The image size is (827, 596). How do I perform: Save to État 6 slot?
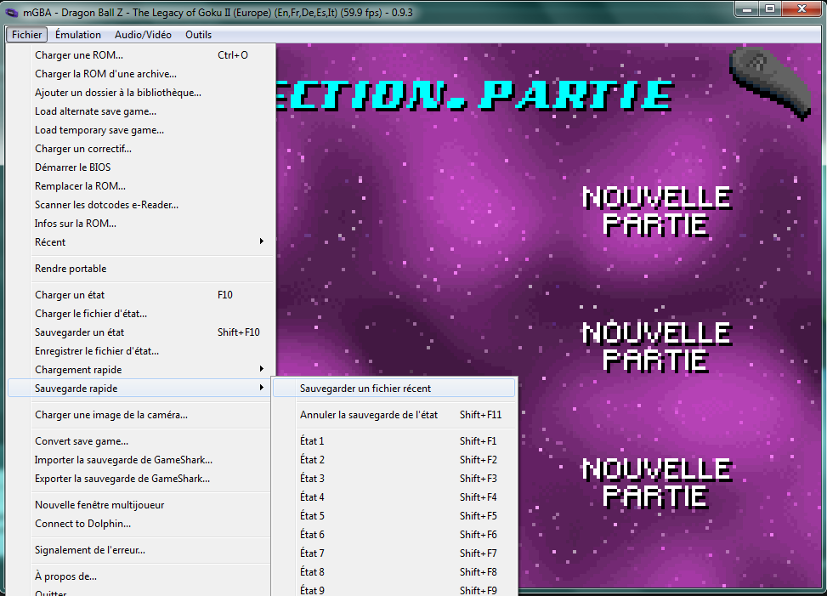(394, 535)
